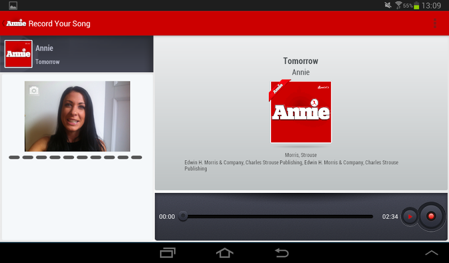Viewport: 449px width, 263px height.
Task: Click the 'Record Your Song' title
Action: click(x=59, y=24)
